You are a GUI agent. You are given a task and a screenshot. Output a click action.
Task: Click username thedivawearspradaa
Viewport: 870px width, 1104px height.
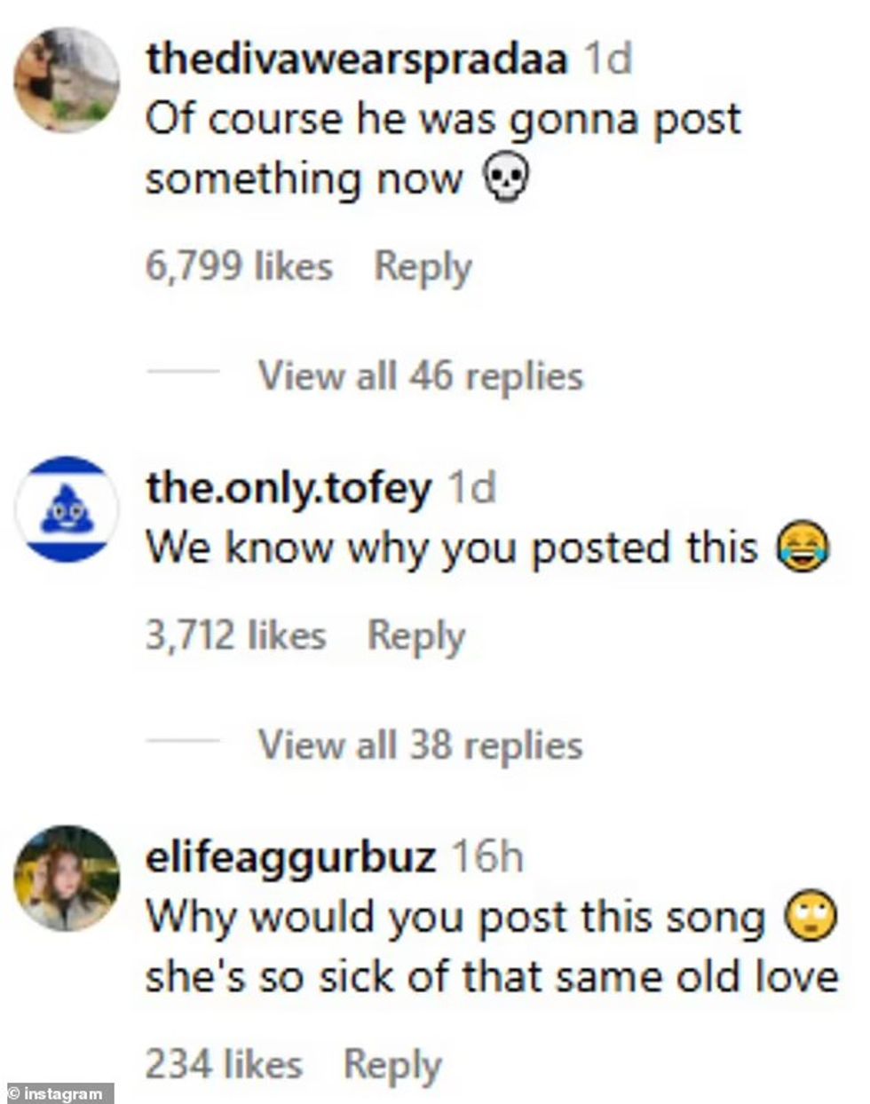coord(356,59)
